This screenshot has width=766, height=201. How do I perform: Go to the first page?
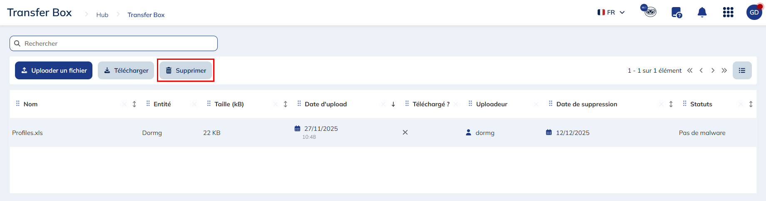pos(690,71)
